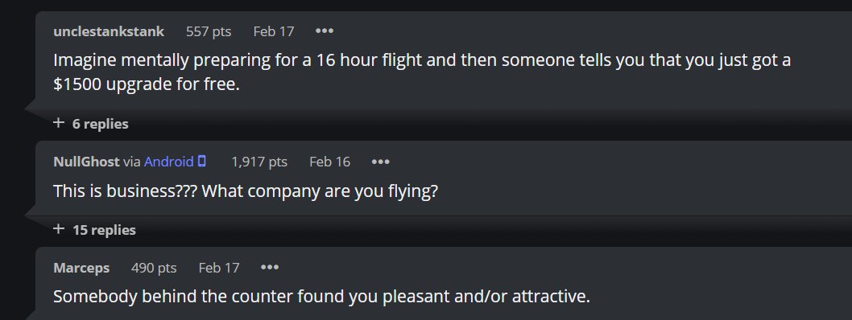Open options menu on unclestankstank's comment

pyautogui.click(x=325, y=31)
